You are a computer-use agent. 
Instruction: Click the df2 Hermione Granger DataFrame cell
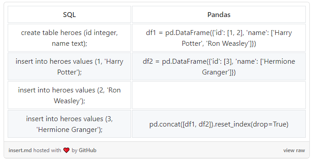(219, 66)
